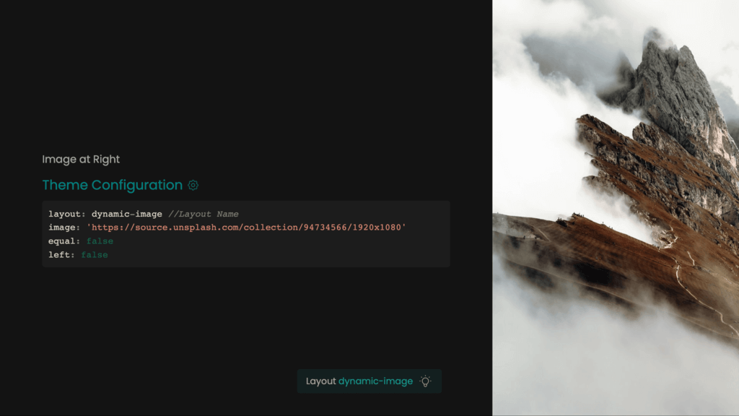
Task: Click the 'equal: false' code line
Action: point(81,241)
